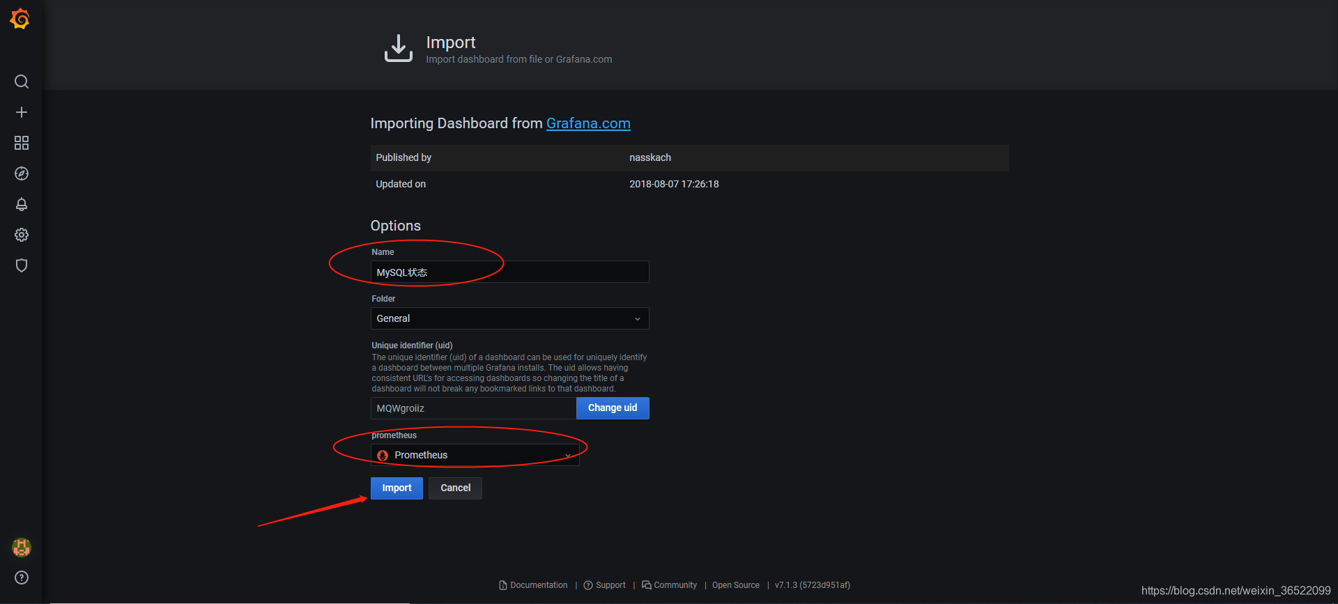Click the updated date 2018-08-07 17:26:18
Screen dimensions: 1338x604
coord(674,184)
